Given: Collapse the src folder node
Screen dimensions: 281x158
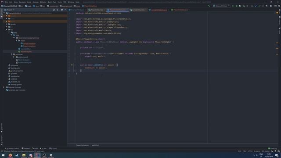Looking at the screenshot, I should [x=7, y=29].
